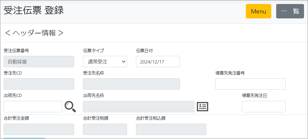
Task: Click the 受注伝票 登録 page title
Action: click(x=34, y=10)
